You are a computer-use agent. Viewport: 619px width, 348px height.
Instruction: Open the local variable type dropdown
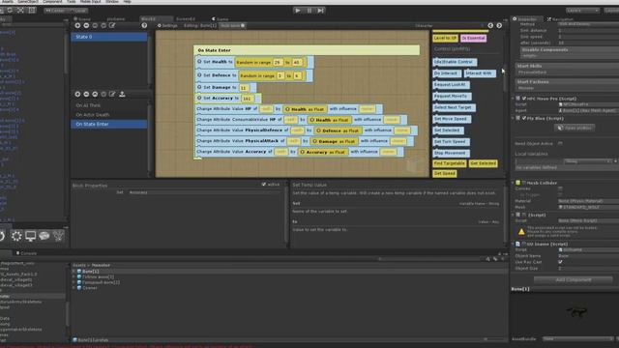(x=588, y=161)
